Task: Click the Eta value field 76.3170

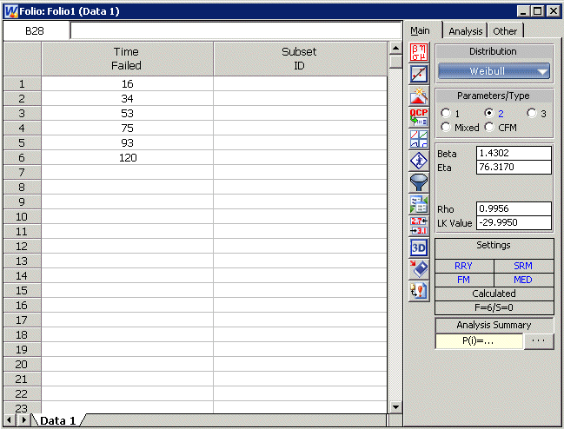Action: click(514, 167)
